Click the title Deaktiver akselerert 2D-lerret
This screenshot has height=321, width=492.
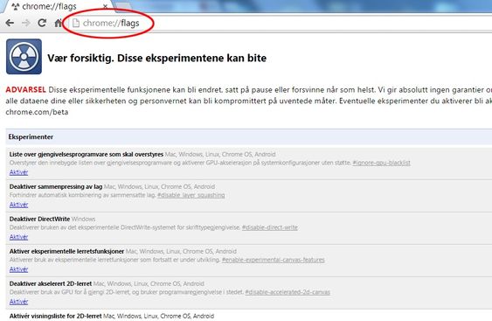51,283
